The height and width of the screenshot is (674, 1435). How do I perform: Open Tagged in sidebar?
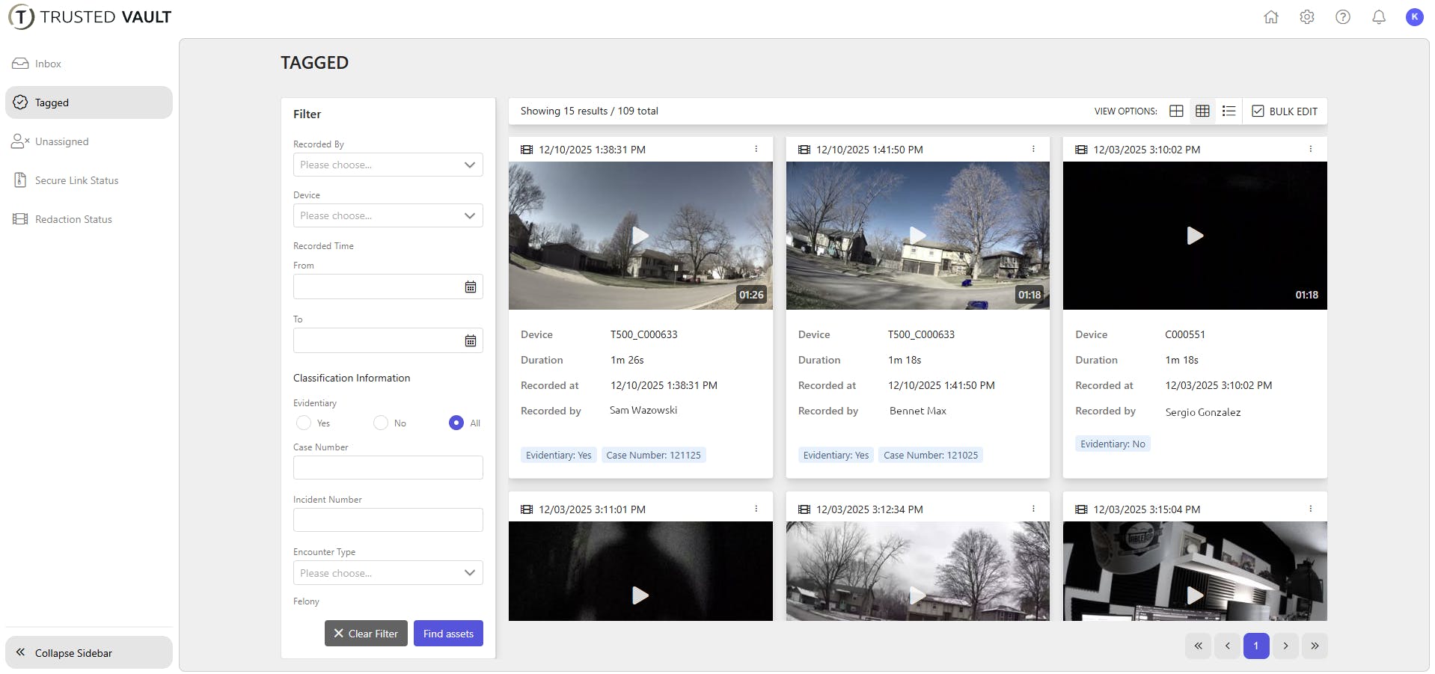(x=88, y=102)
